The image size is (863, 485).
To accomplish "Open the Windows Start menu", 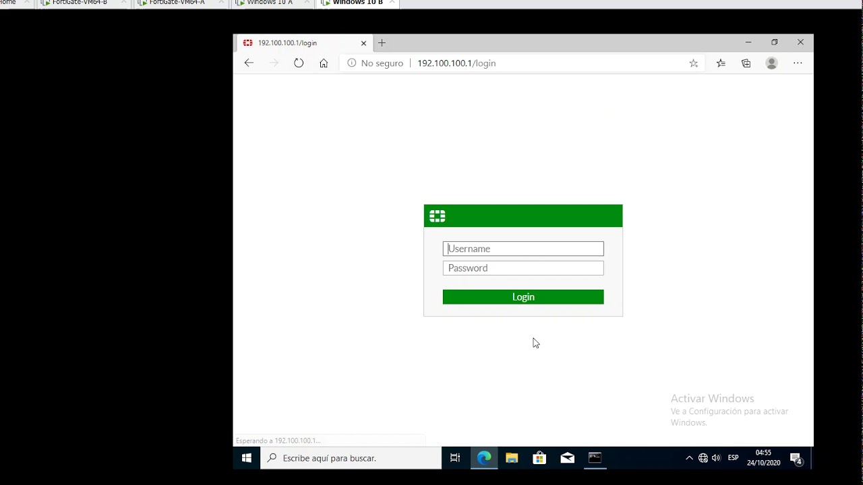I will 247,458.
